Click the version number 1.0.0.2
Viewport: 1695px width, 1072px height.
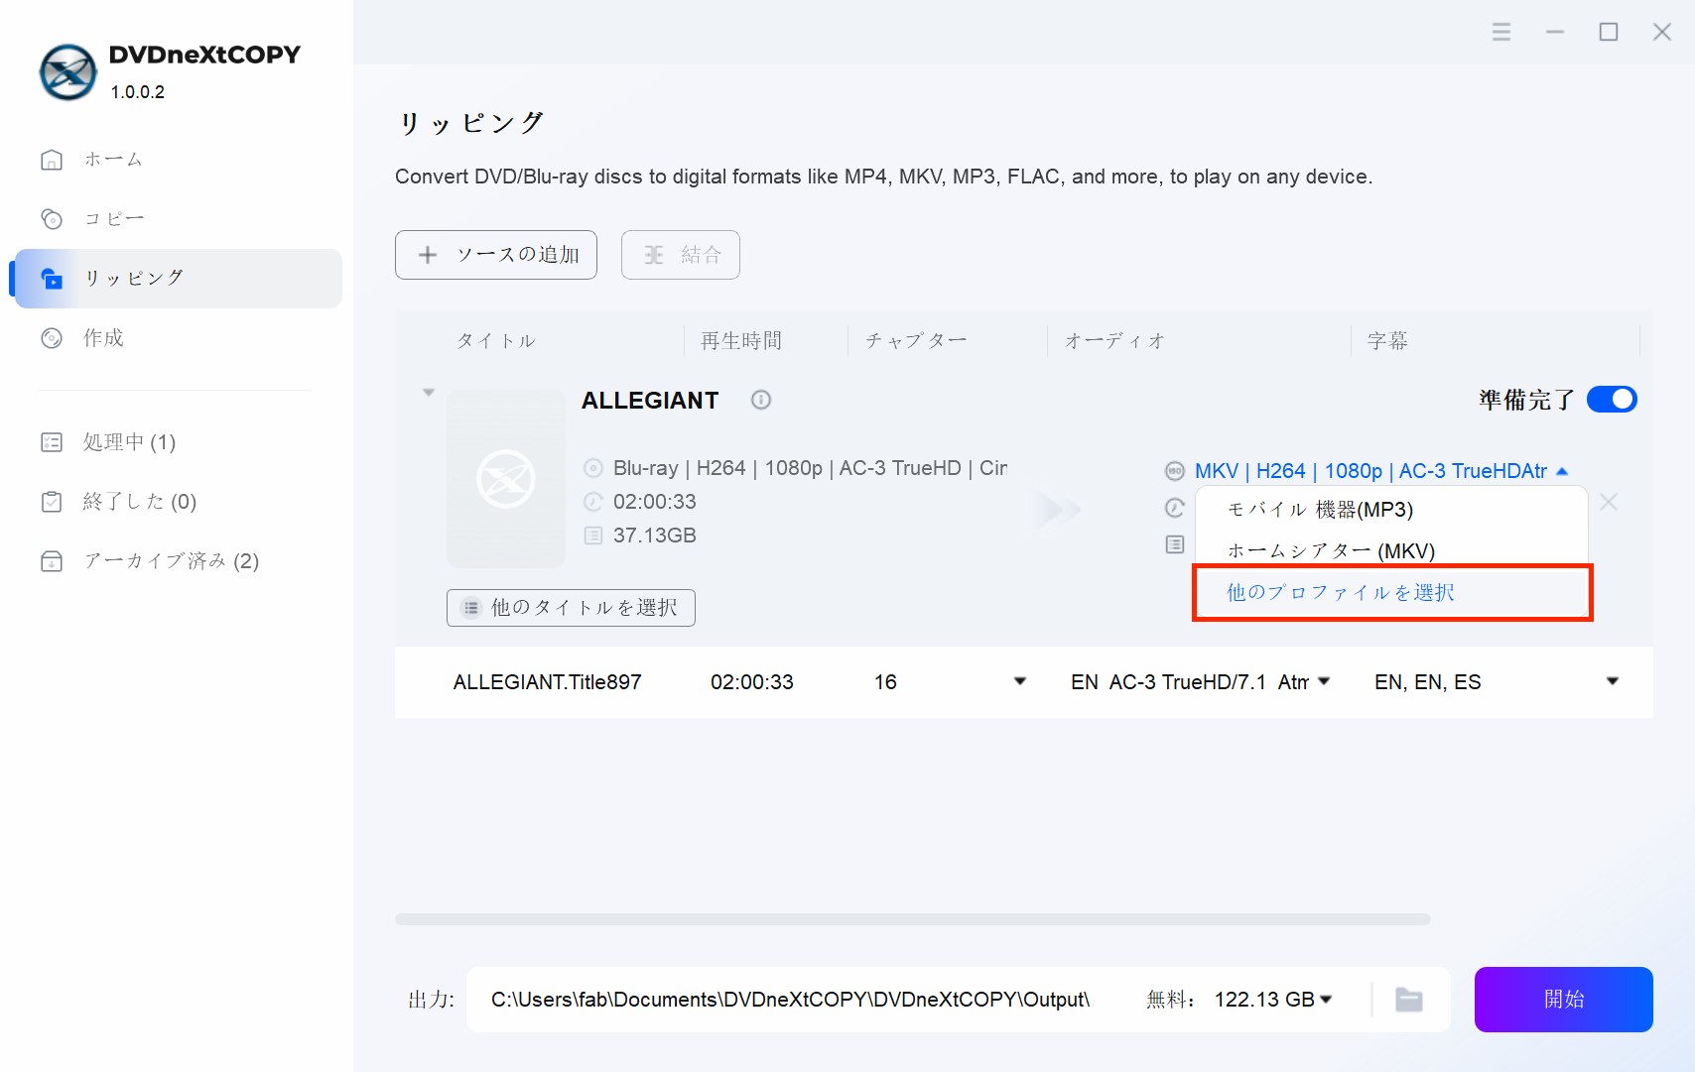click(138, 92)
